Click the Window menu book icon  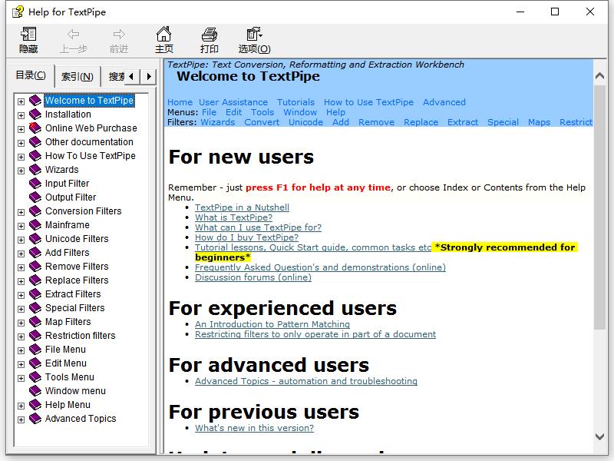point(35,391)
